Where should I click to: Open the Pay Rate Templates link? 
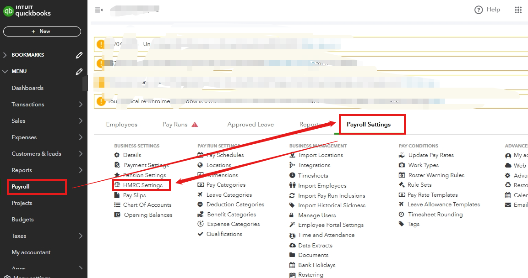433,195
